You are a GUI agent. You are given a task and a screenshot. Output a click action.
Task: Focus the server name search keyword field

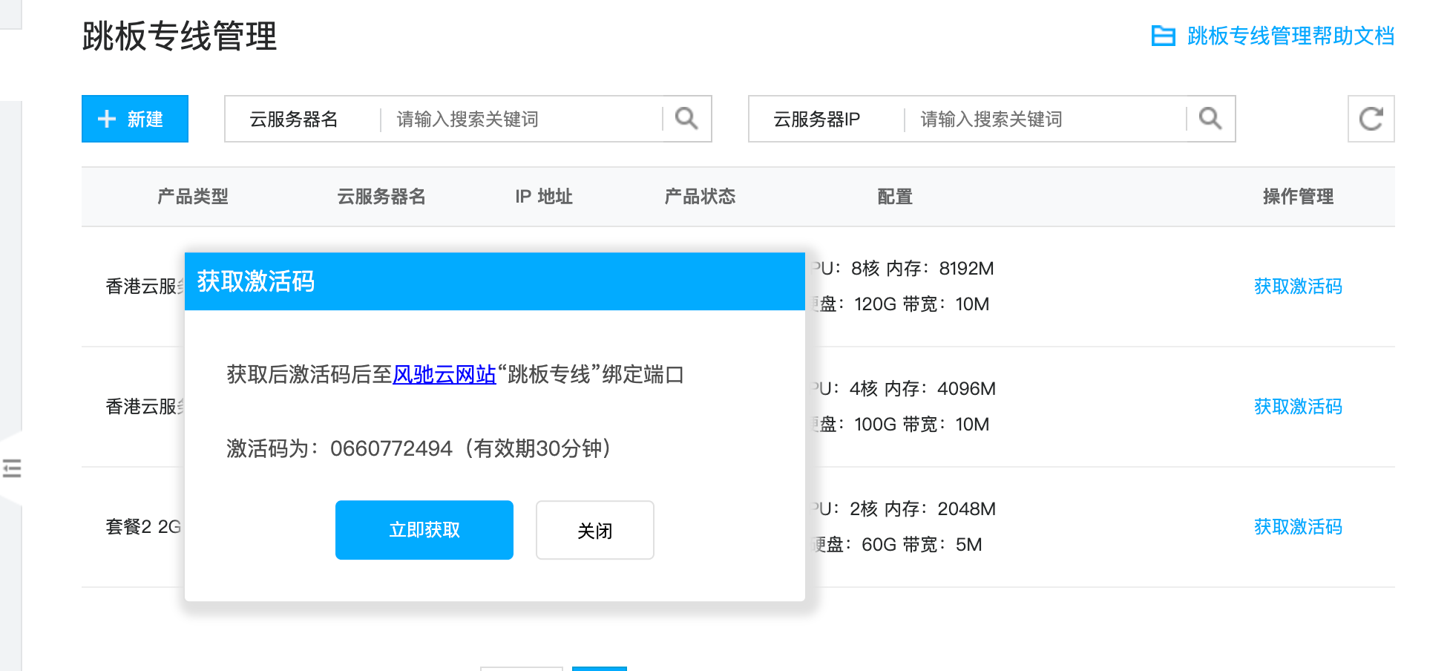click(x=521, y=119)
